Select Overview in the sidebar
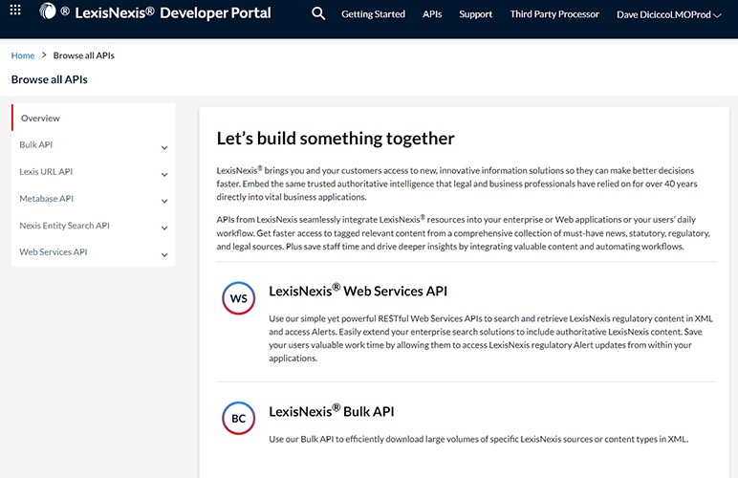The height and width of the screenshot is (478, 738). [40, 119]
